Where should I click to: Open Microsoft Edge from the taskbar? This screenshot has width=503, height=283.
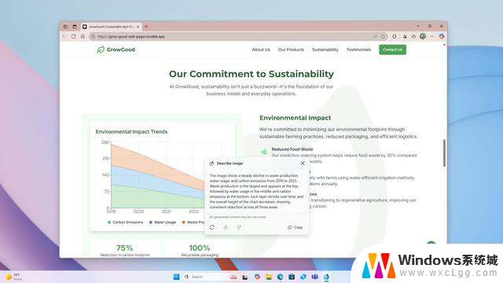click(280, 277)
